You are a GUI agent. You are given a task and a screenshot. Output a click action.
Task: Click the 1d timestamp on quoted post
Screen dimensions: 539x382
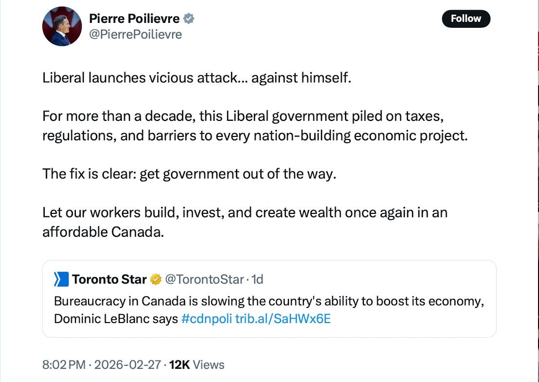click(257, 279)
